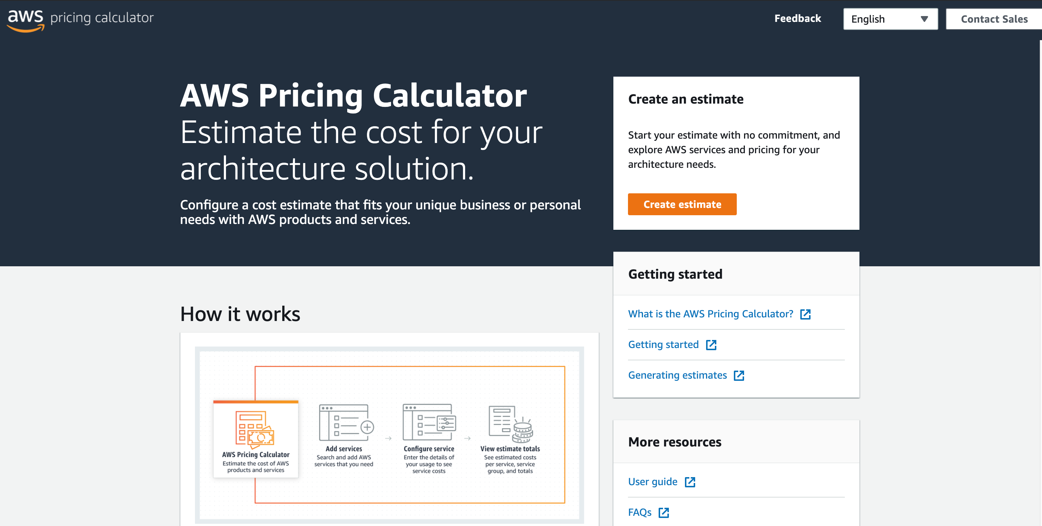Click the 'Contact Sales' button

[x=994, y=19]
